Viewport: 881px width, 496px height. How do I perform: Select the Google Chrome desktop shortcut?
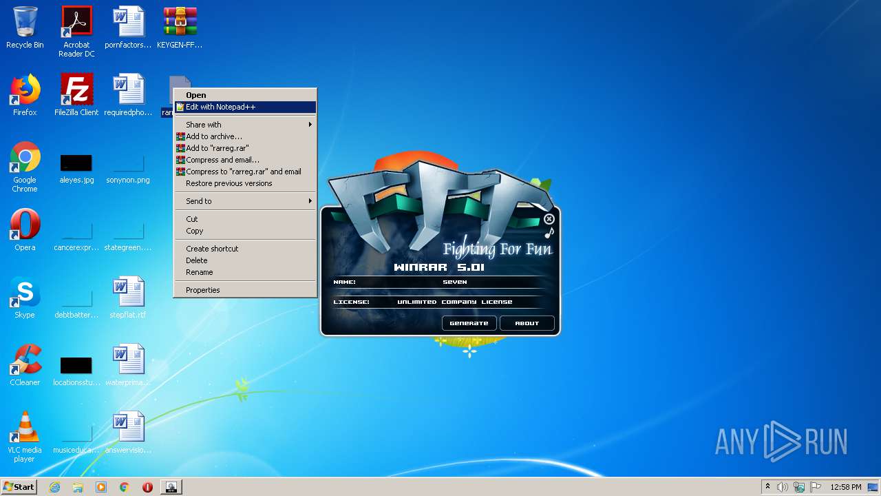pyautogui.click(x=25, y=167)
